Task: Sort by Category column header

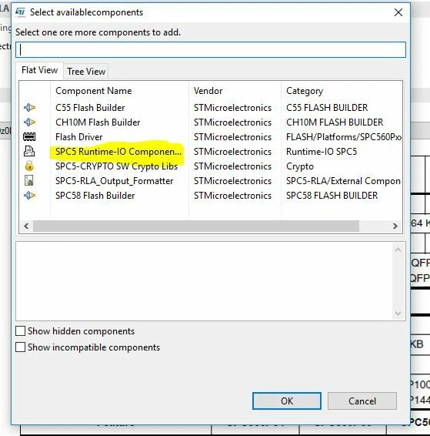Action: tap(305, 91)
